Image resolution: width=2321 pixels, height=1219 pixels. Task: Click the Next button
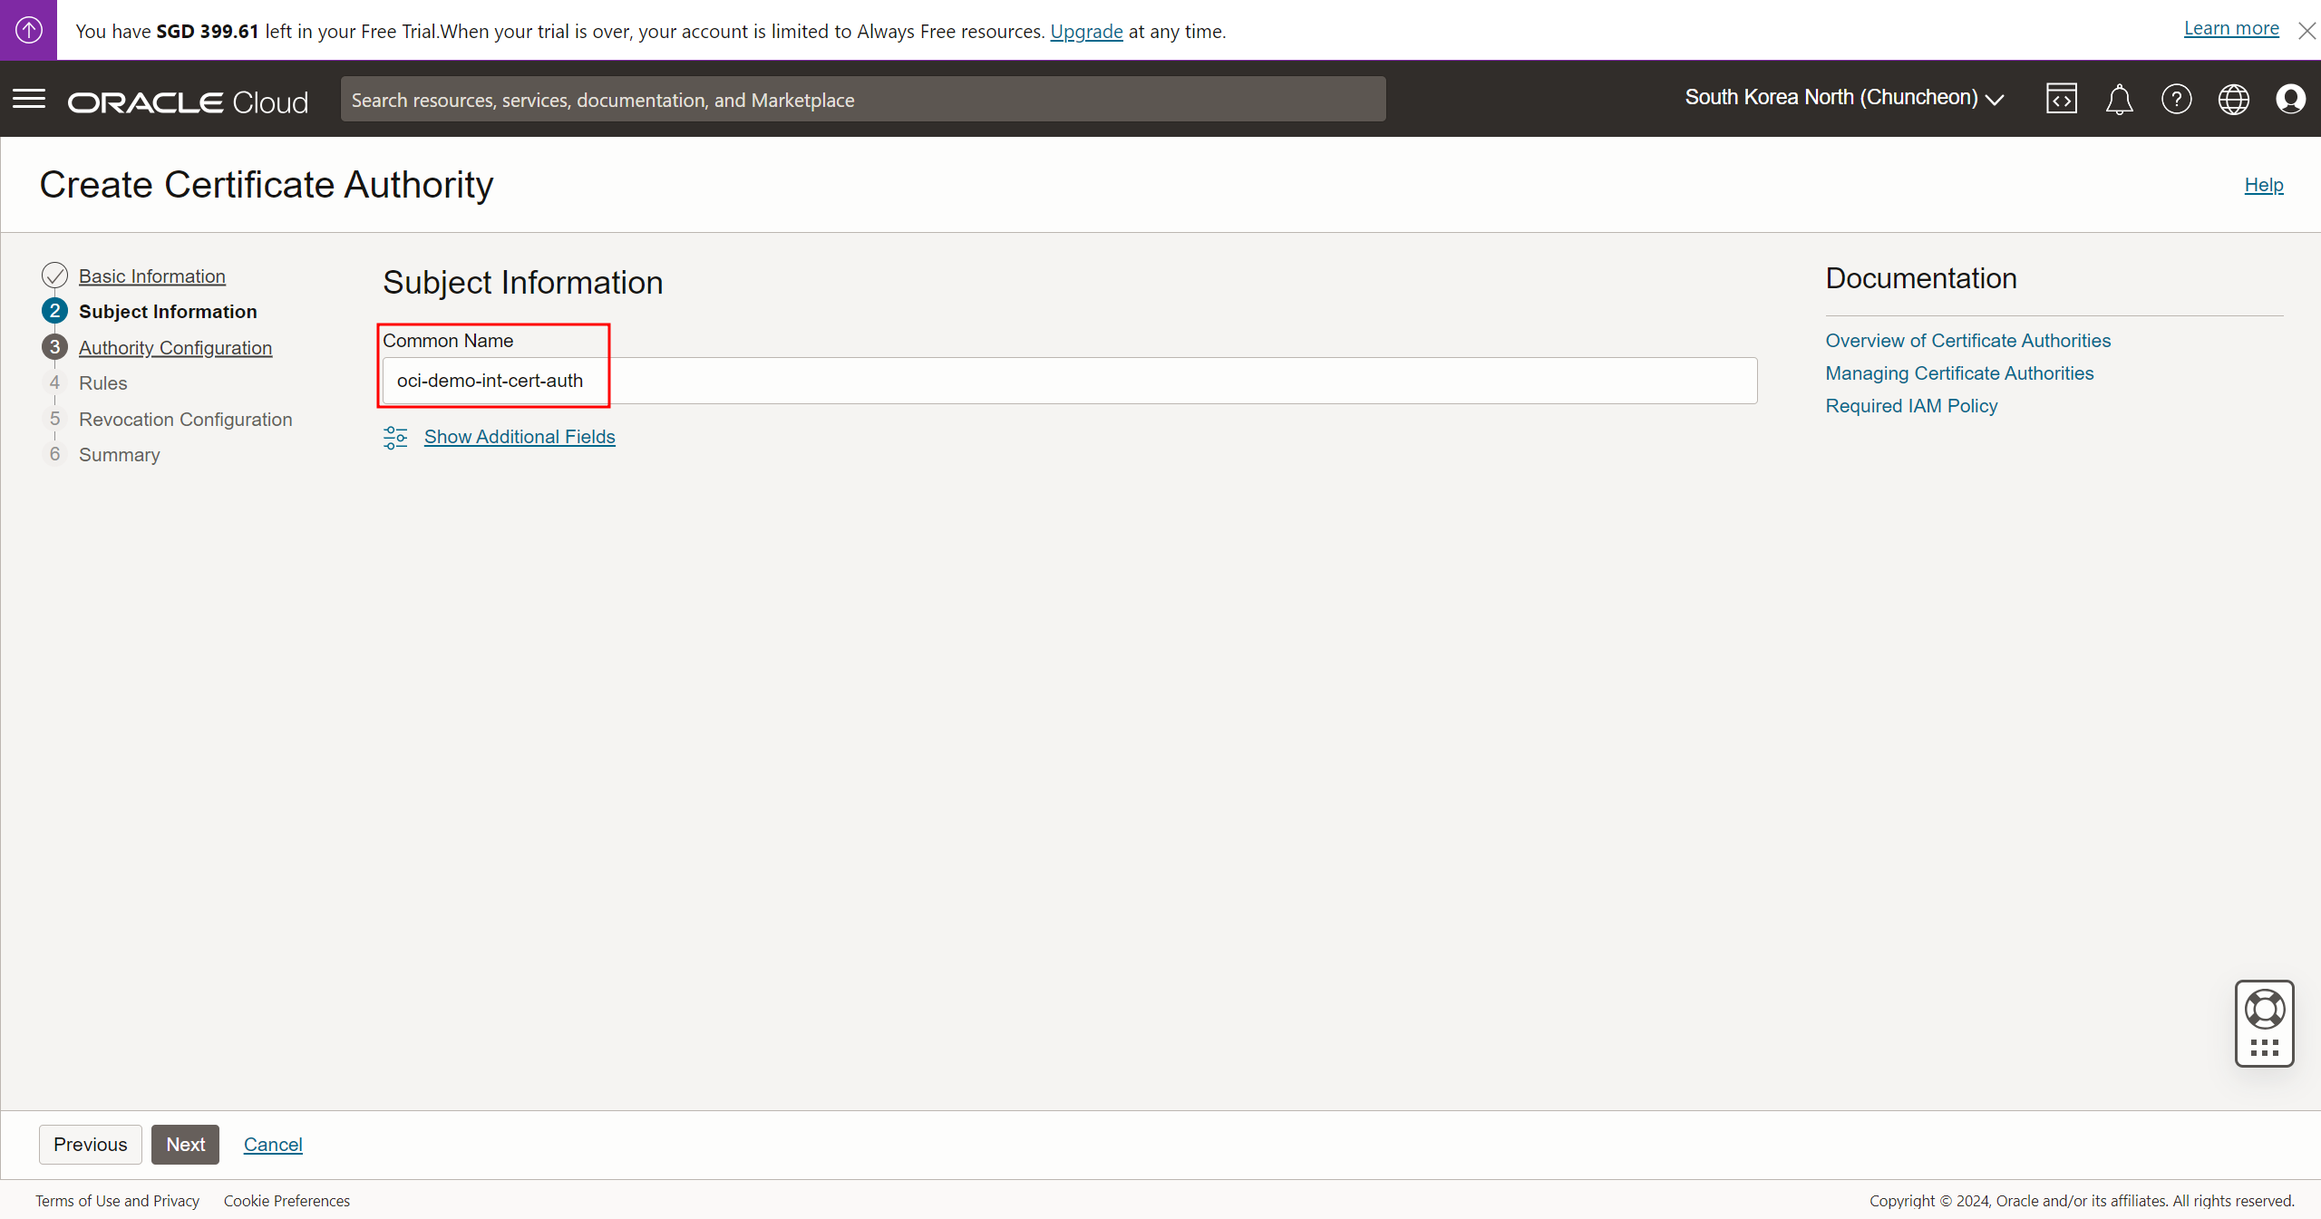pos(185,1145)
